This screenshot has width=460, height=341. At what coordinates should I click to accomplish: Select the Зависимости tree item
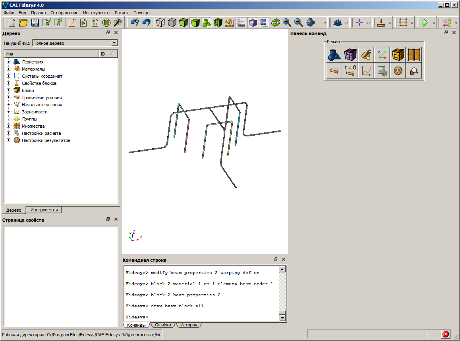click(x=35, y=112)
